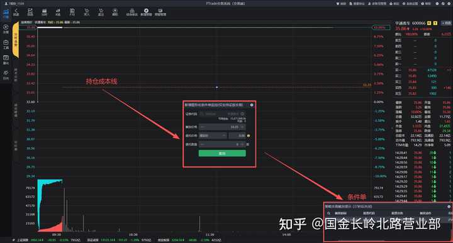
Task: Click the 09:30 time axis label
Action: point(57,235)
